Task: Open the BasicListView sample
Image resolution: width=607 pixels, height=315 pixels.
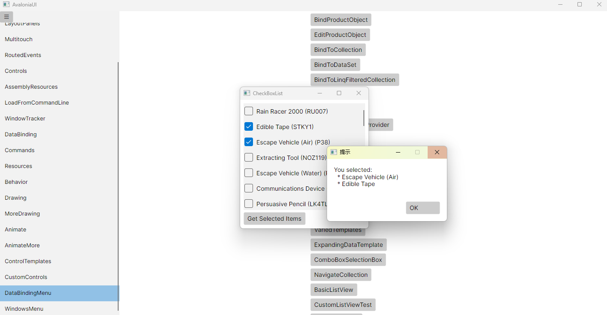Action: click(x=334, y=290)
